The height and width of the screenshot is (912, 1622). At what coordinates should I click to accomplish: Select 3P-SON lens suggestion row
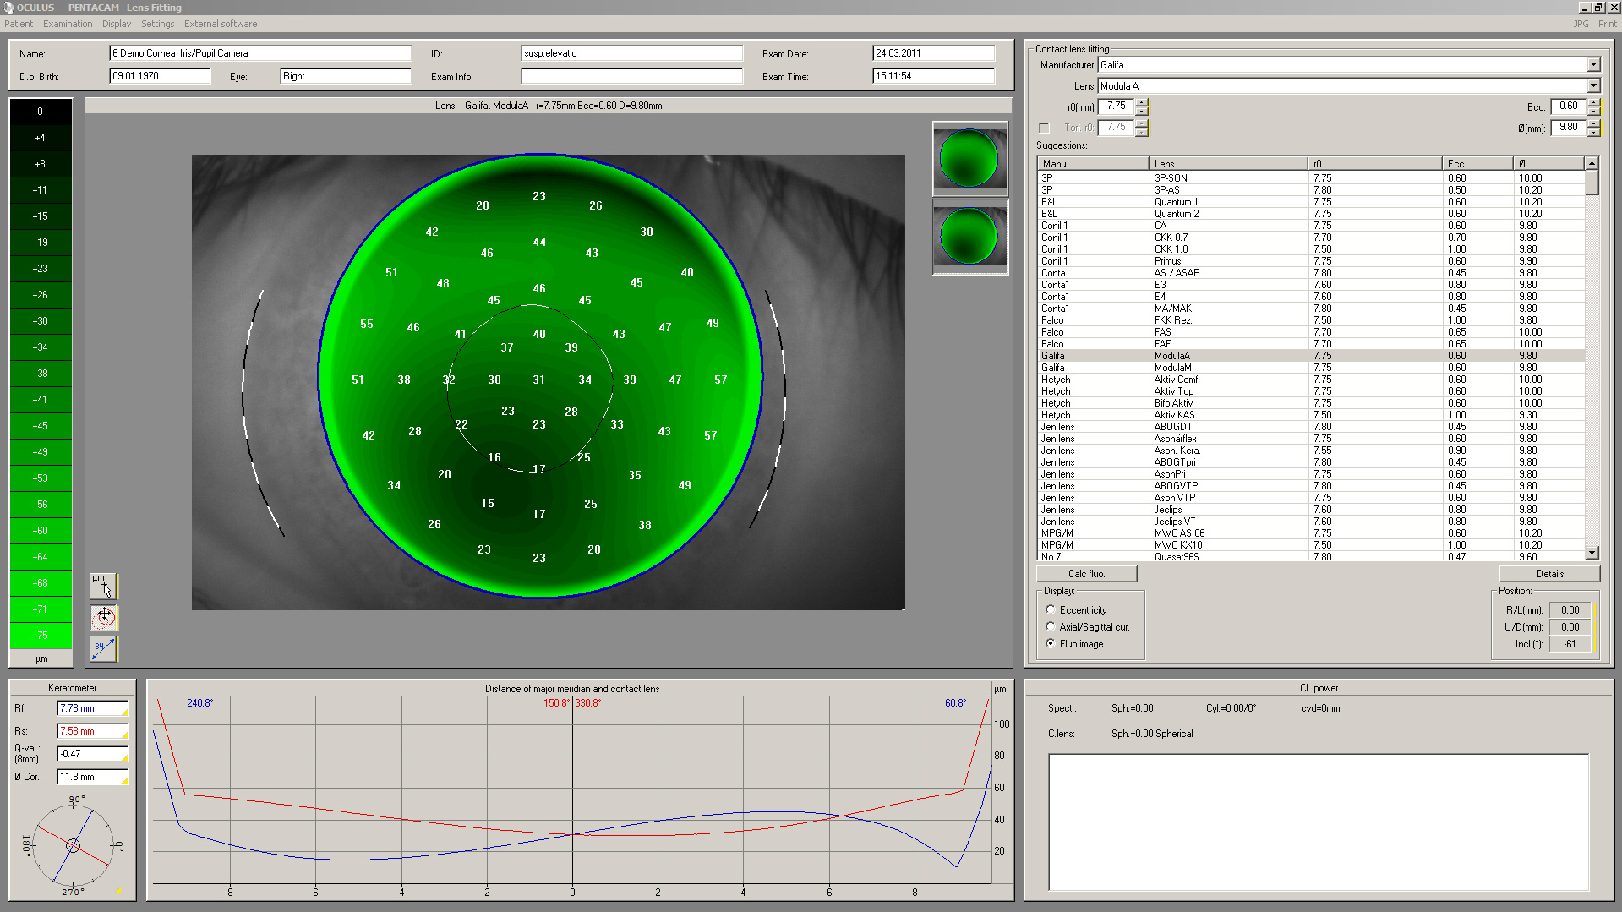click(x=1311, y=178)
